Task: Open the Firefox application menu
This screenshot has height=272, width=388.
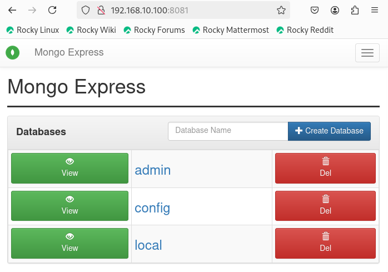Action: tap(375, 10)
